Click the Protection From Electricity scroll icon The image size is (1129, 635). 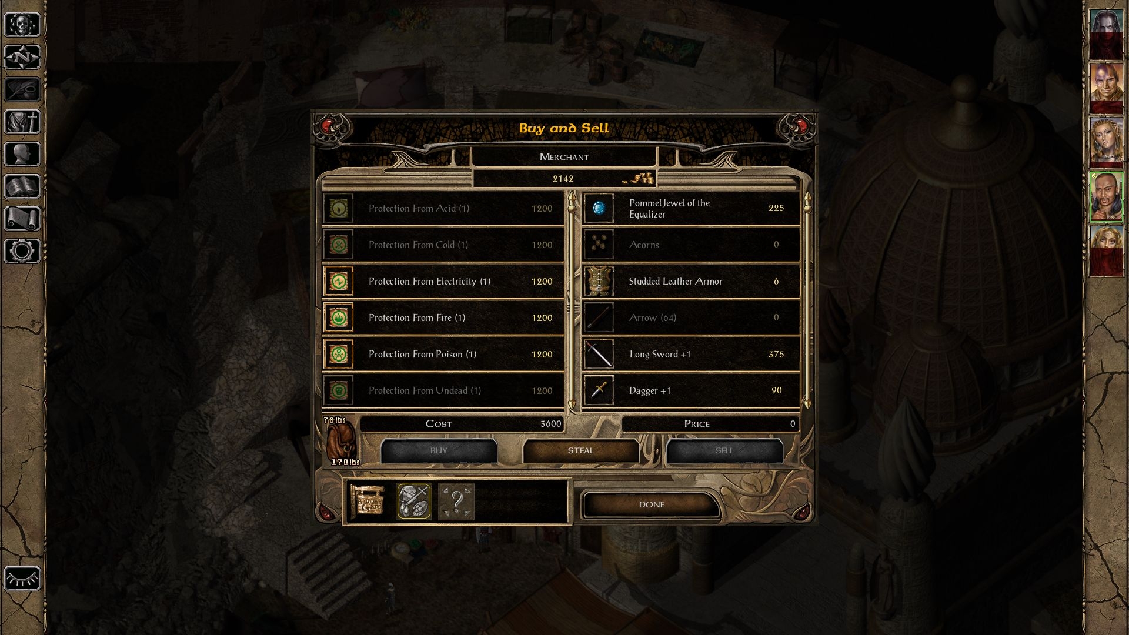340,280
